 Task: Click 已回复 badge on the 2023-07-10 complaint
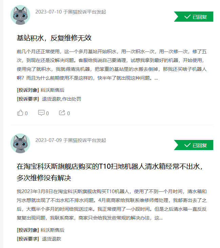coord(194,17)
